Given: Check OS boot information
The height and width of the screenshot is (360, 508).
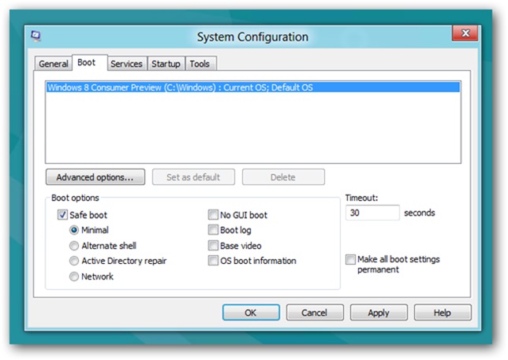Looking at the screenshot, I should click(213, 261).
